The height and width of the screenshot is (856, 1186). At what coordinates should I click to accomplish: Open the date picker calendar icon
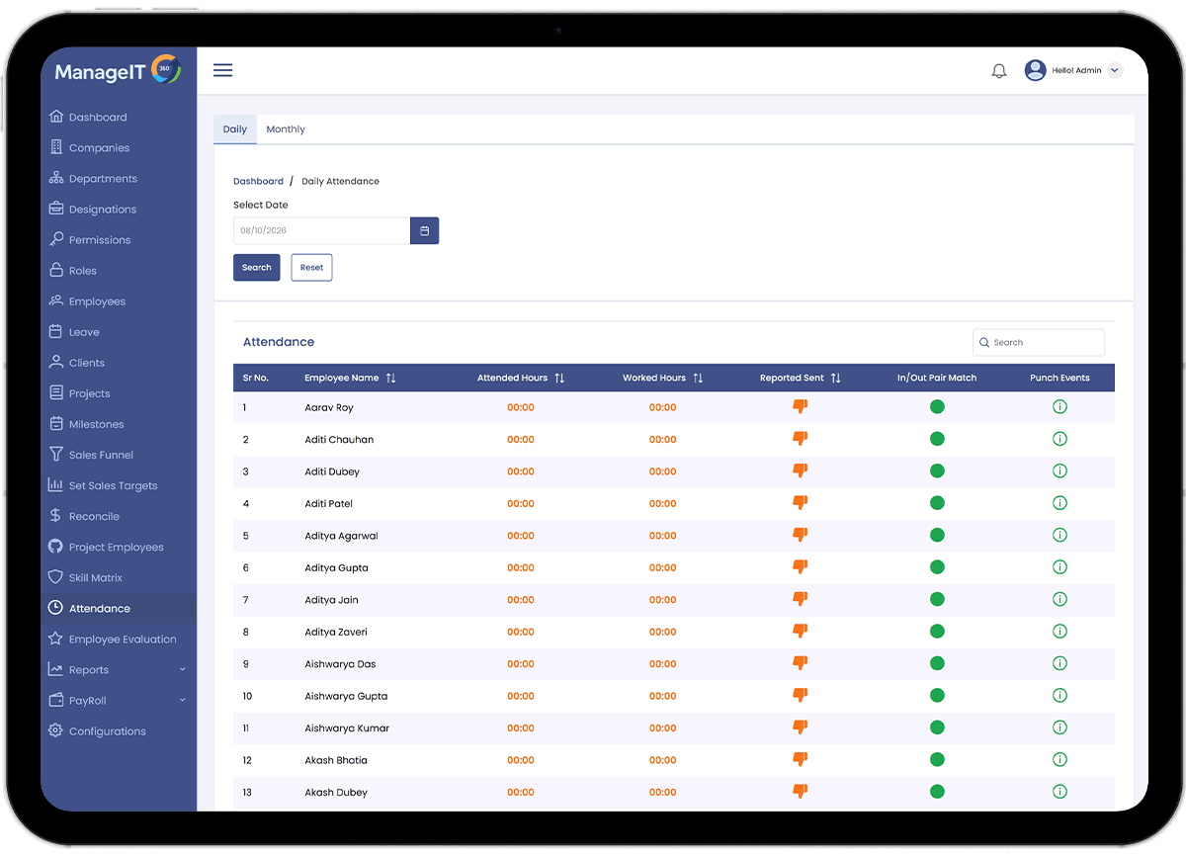point(424,230)
